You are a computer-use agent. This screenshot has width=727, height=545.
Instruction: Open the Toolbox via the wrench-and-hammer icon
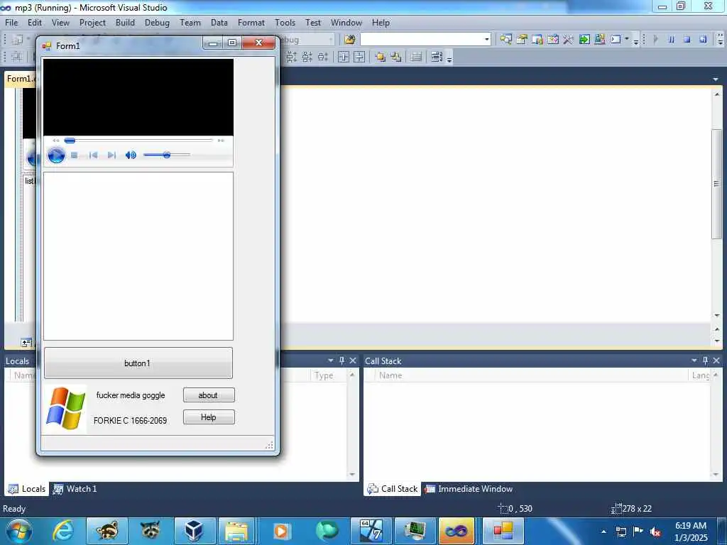click(569, 40)
